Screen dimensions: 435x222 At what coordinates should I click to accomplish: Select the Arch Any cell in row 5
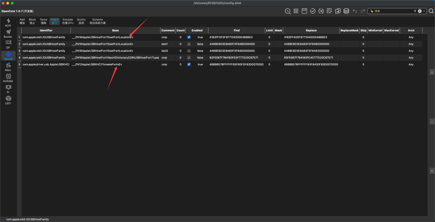(411, 64)
